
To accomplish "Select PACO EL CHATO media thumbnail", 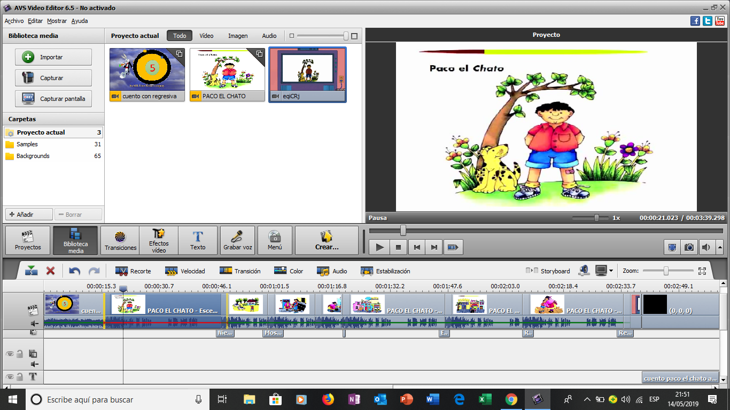I will pos(227,74).
